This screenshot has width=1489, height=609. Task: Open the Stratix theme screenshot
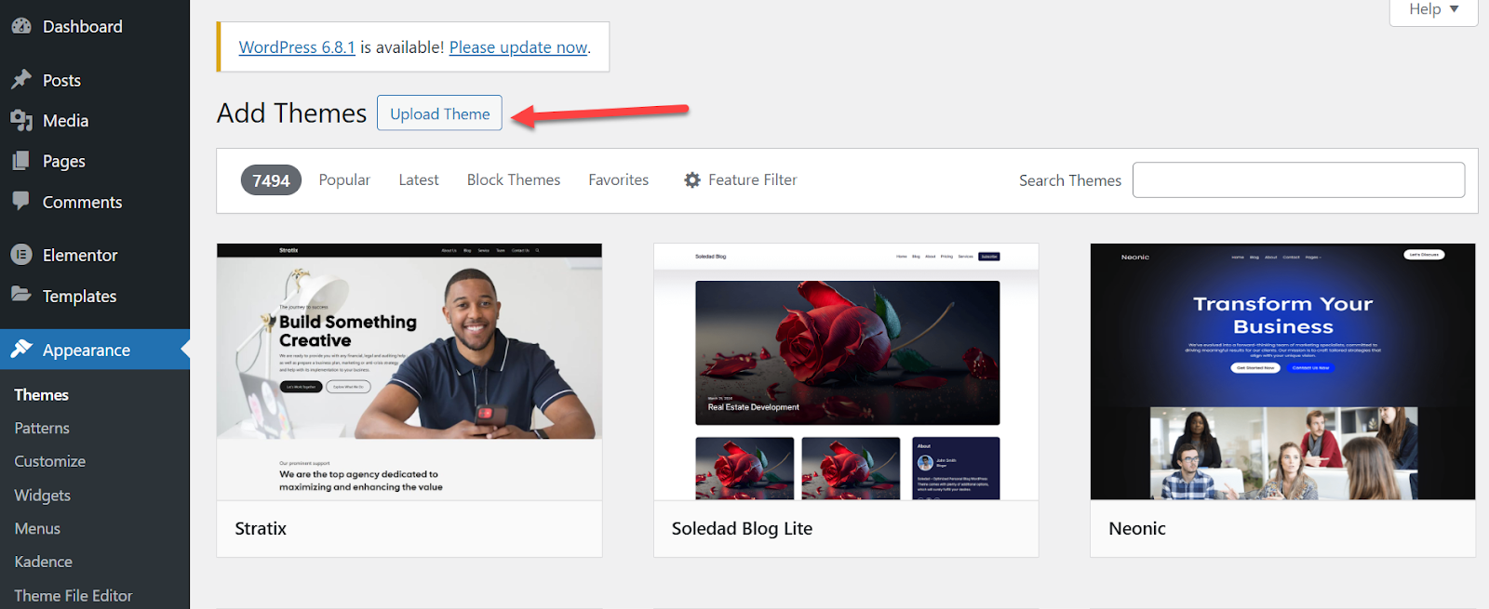pos(409,372)
